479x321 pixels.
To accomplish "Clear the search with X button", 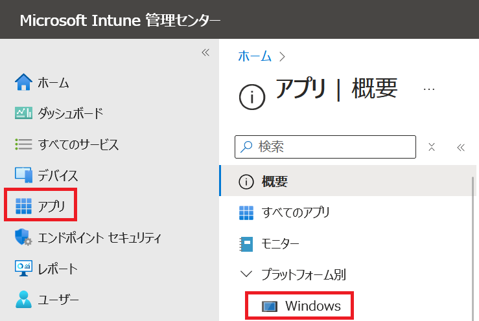I will pos(432,147).
